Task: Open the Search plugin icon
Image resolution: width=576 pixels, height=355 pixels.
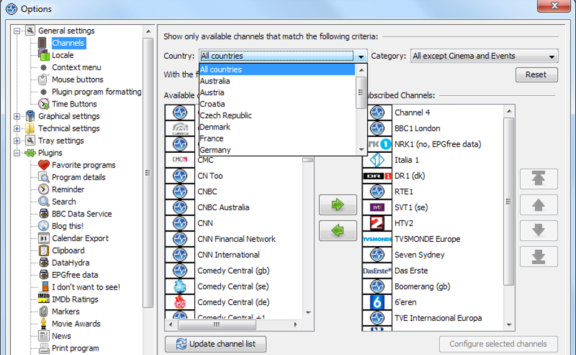Action: [43, 201]
